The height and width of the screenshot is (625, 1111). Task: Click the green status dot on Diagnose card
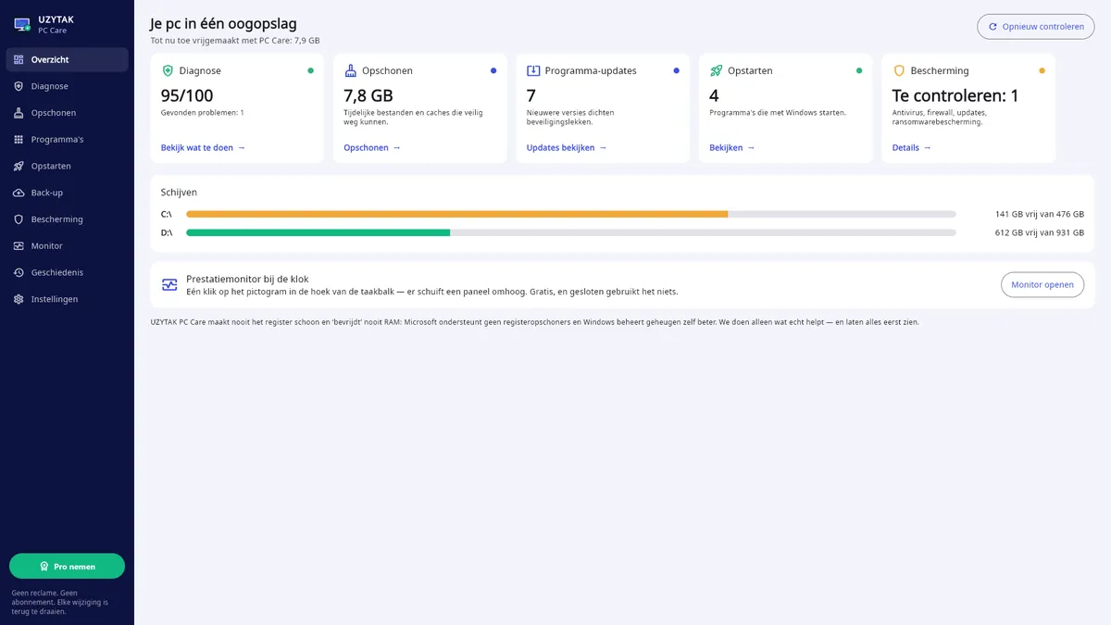[x=311, y=70]
